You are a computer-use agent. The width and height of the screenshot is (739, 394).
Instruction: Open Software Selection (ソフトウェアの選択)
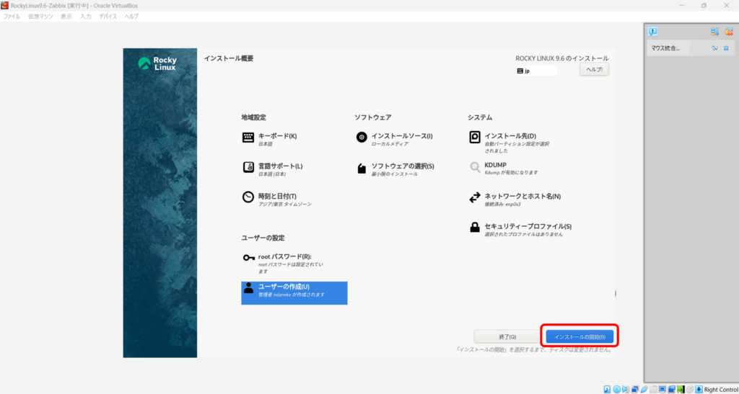[395, 169]
